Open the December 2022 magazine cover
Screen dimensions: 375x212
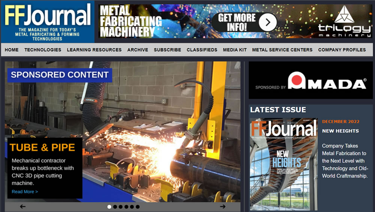tap(283, 164)
